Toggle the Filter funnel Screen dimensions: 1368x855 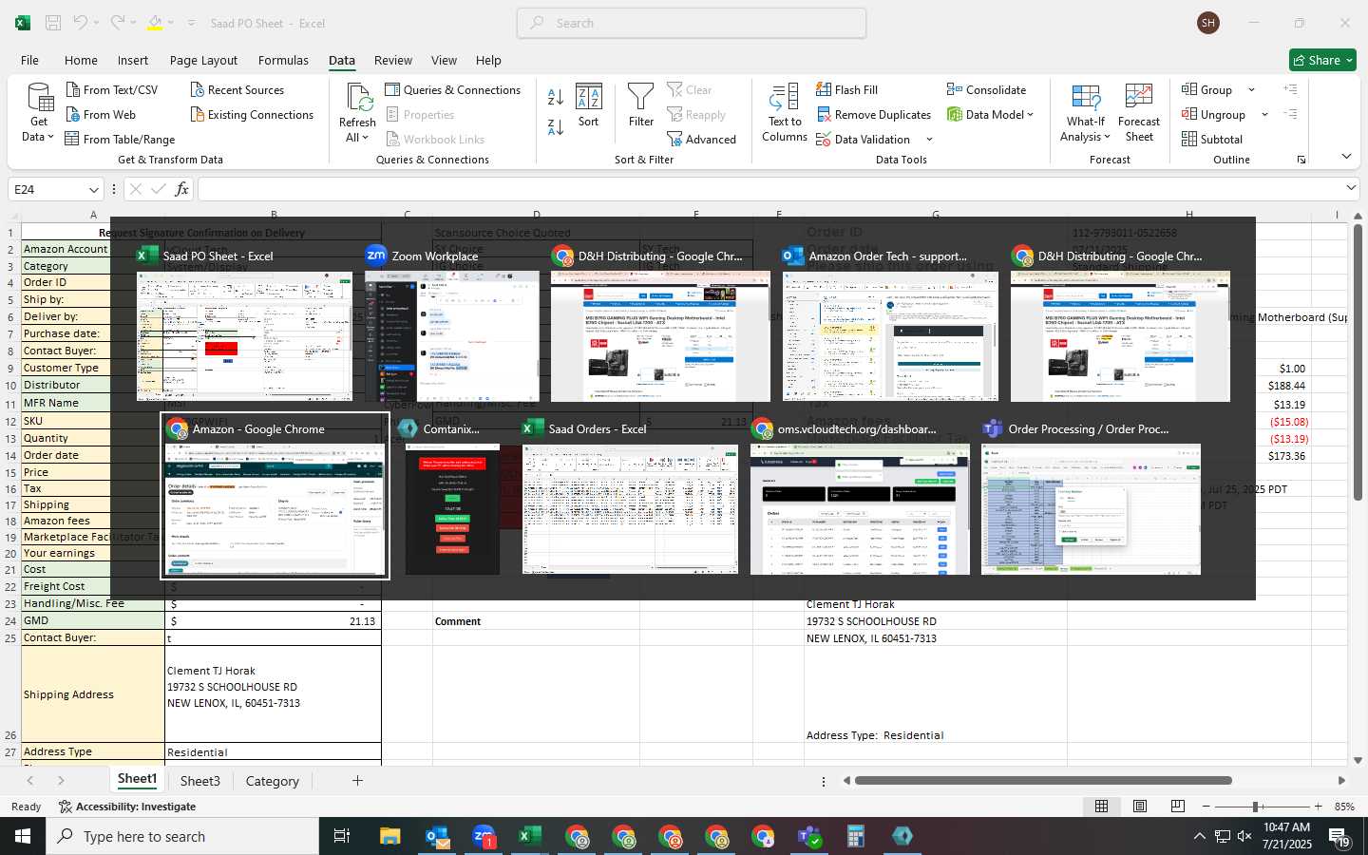click(x=641, y=105)
